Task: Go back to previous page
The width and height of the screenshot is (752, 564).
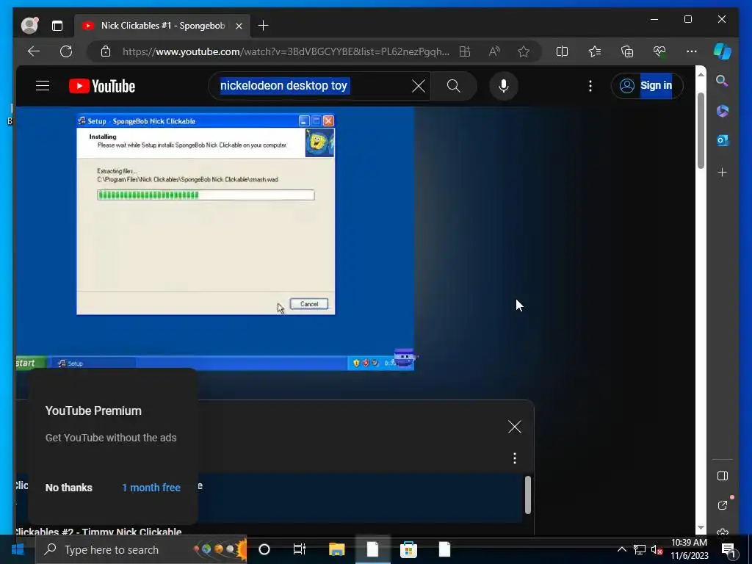Action: click(34, 51)
